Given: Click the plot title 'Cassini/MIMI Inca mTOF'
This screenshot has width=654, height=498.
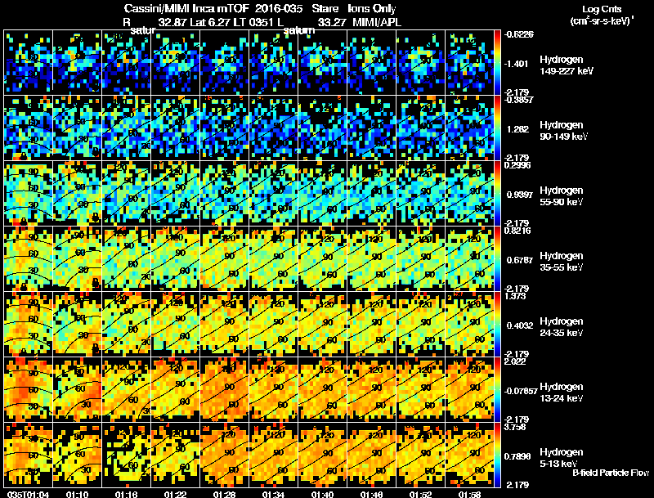Looking at the screenshot, I should (186, 9).
